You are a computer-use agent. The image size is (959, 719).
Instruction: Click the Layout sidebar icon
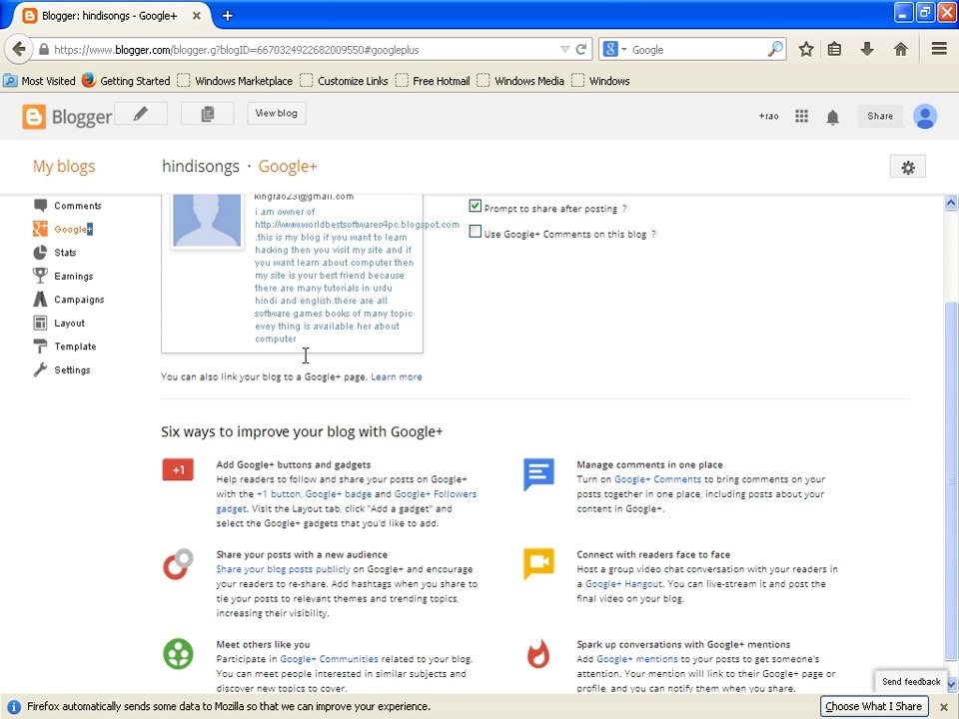point(40,323)
